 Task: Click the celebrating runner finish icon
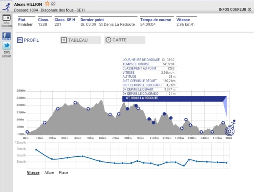point(233,123)
